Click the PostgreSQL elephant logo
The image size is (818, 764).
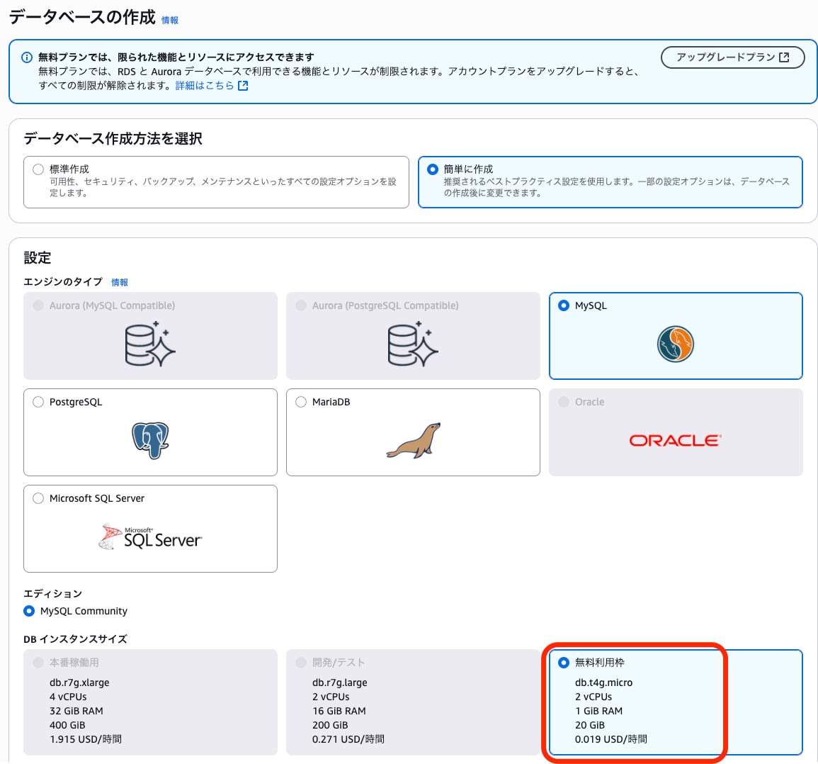coord(150,440)
